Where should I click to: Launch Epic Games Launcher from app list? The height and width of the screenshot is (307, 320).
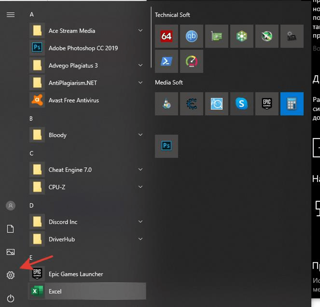(87, 274)
